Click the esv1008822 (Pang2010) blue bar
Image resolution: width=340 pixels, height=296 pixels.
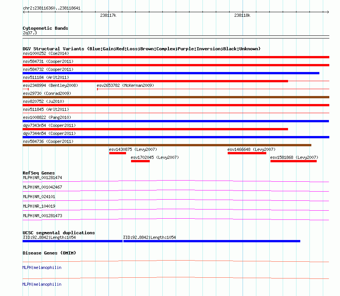[x=176, y=121]
